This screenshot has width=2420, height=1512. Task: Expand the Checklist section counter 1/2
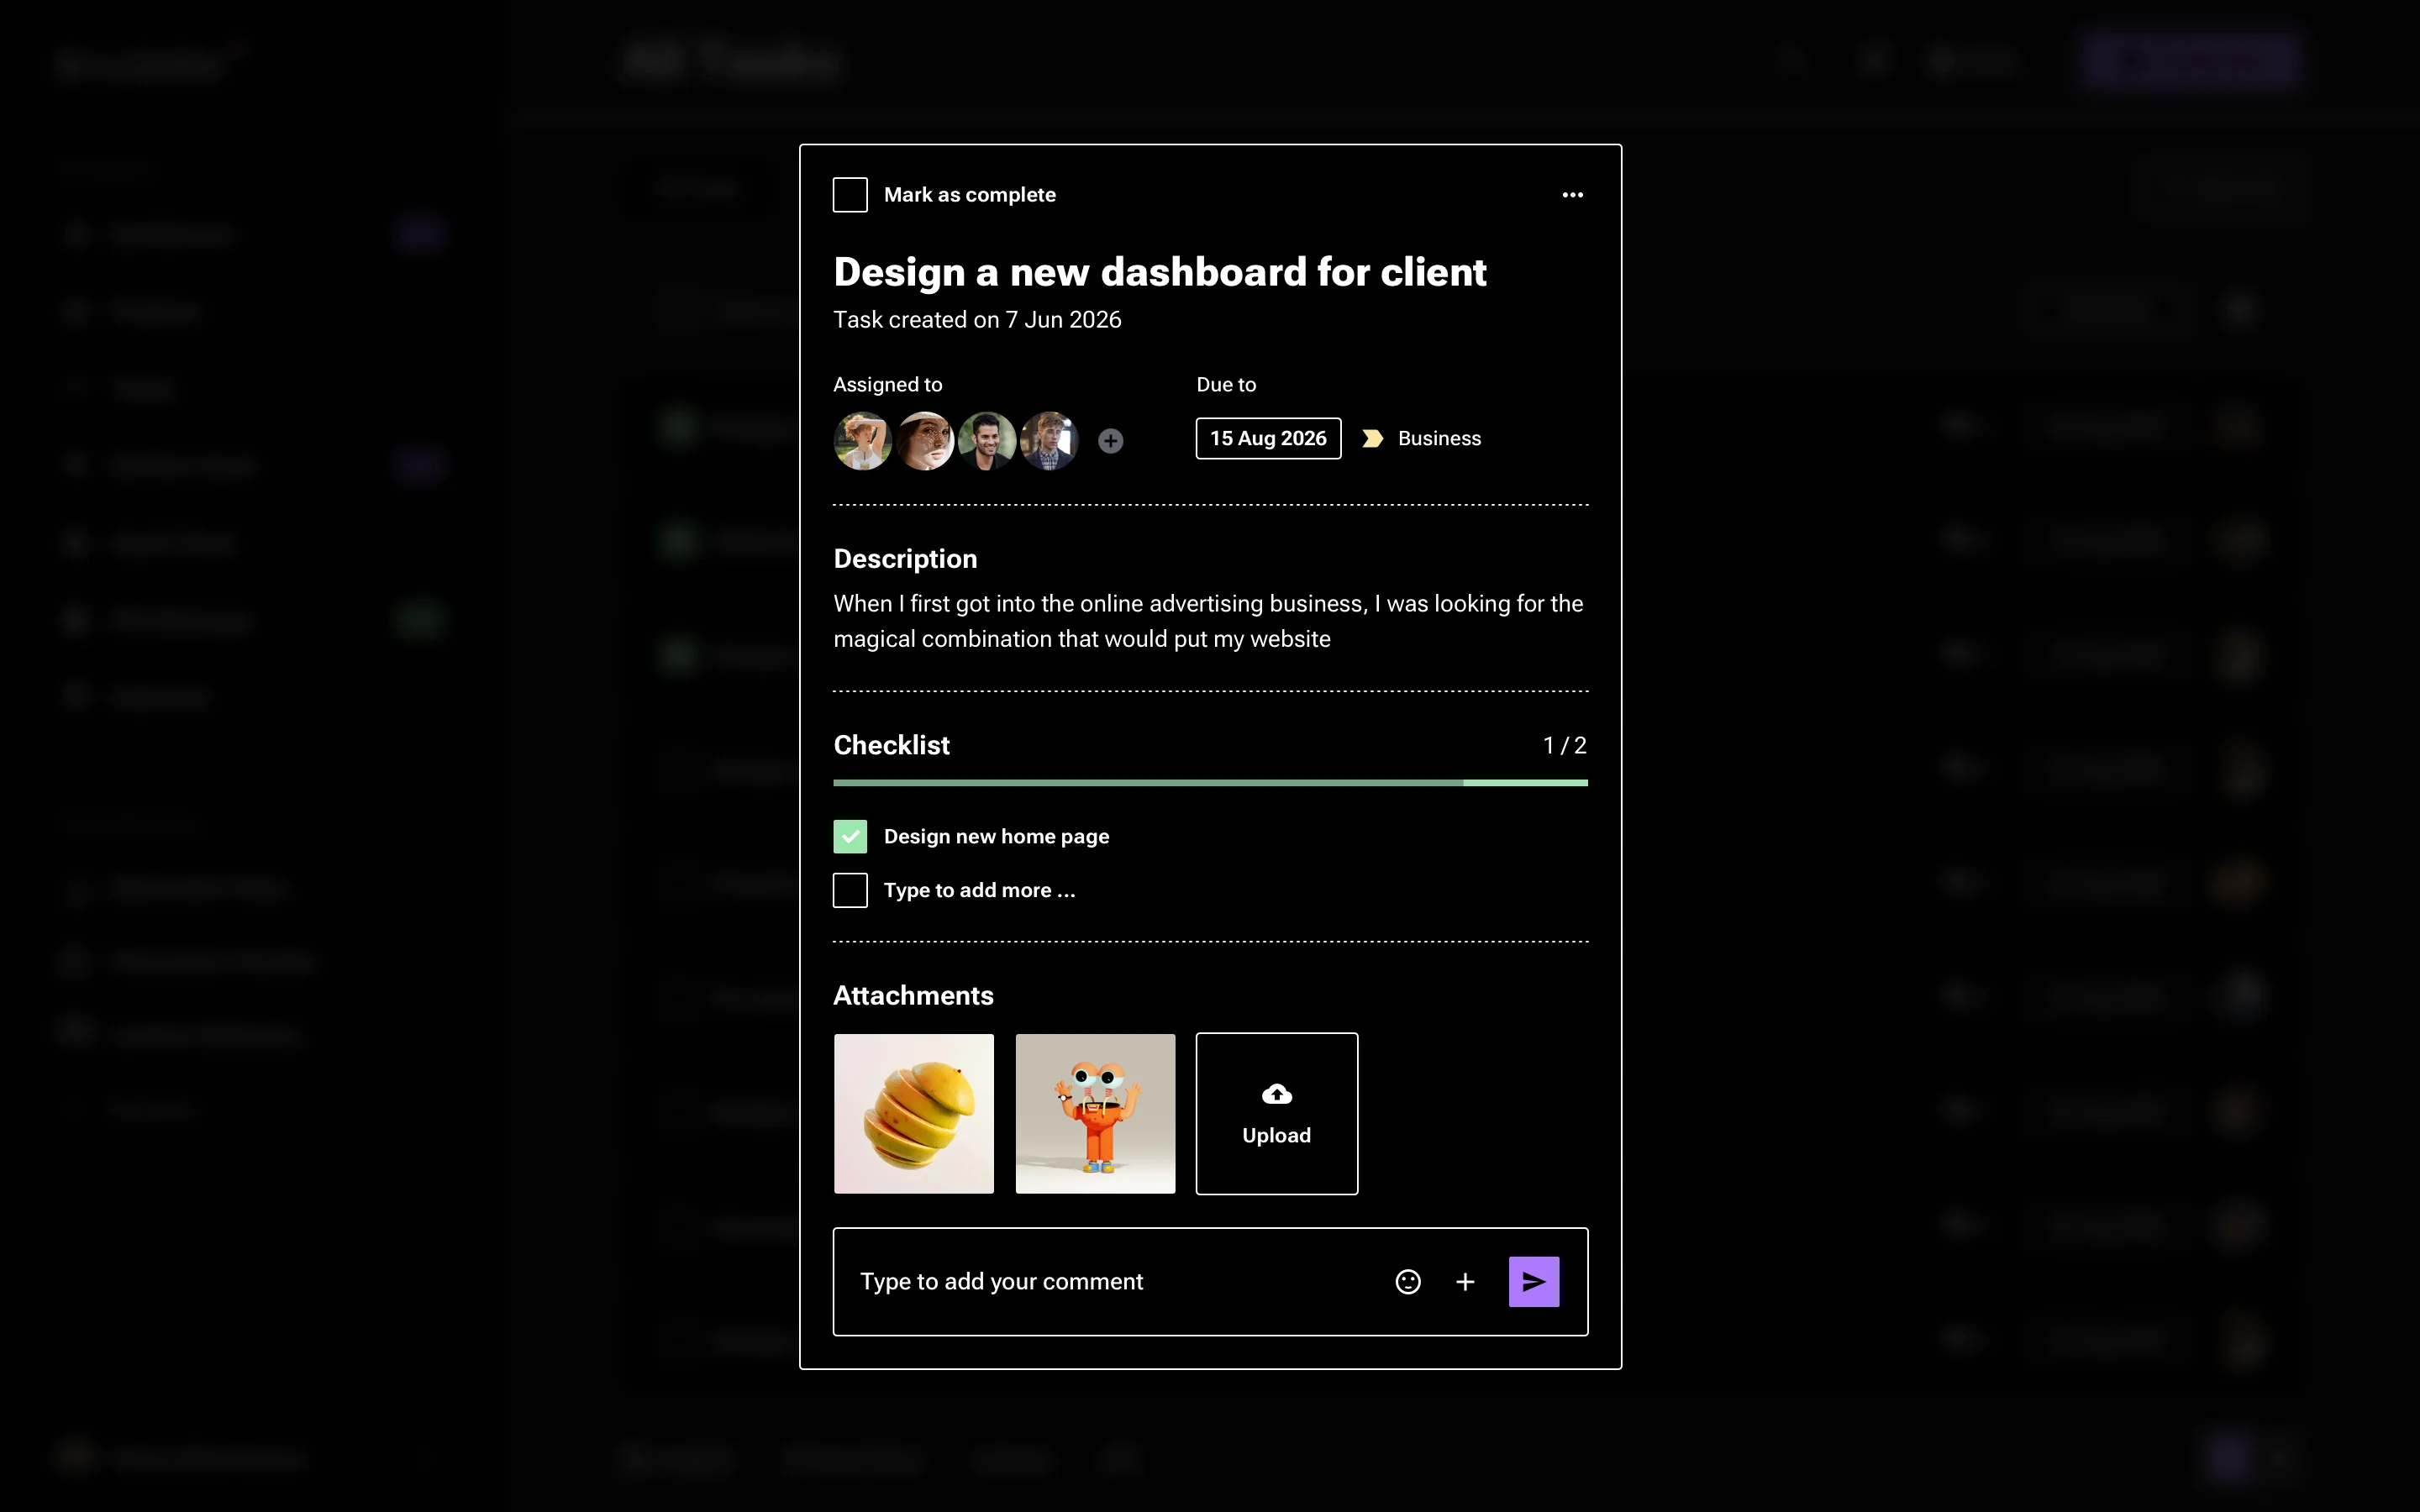coord(1563,744)
